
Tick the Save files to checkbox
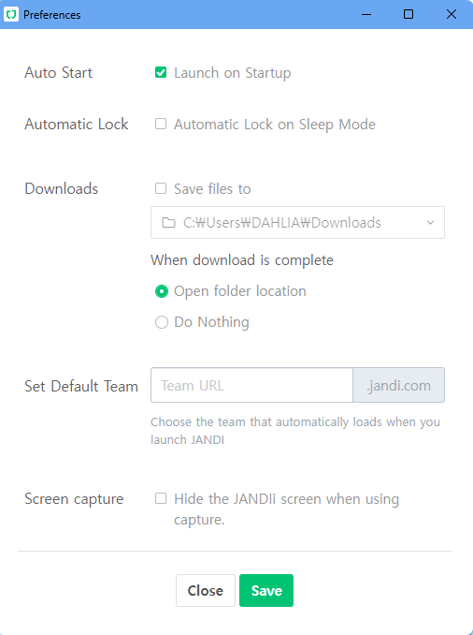point(161,188)
